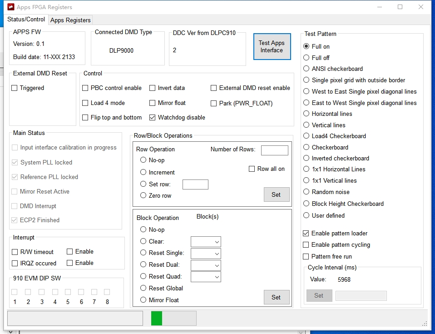This screenshot has height=334, width=435.
Task: Uncheck Enable pattern loader
Action: coord(306,233)
